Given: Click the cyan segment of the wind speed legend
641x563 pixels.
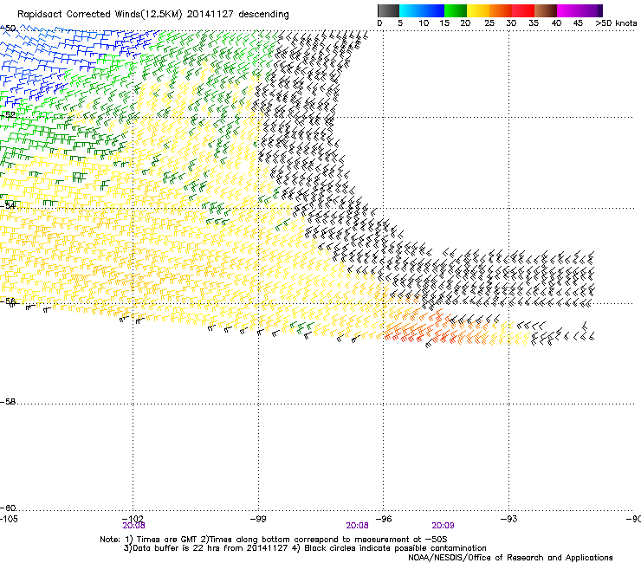Looking at the screenshot, I should (x=411, y=10).
